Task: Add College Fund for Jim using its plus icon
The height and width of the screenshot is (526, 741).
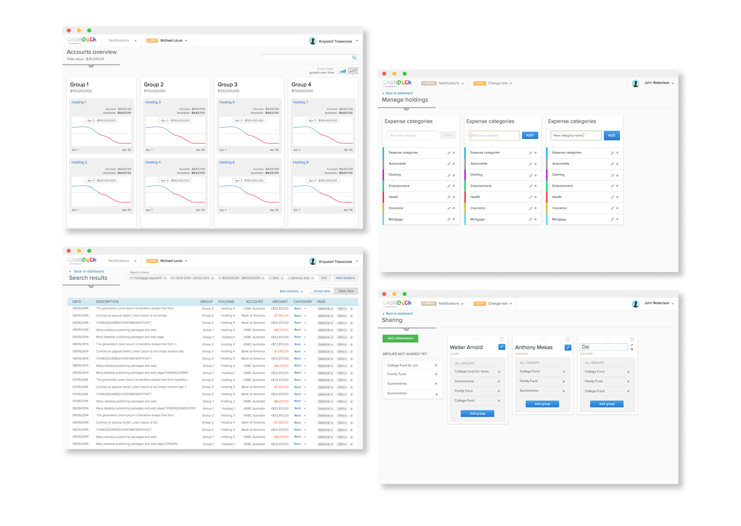Action: (x=437, y=365)
